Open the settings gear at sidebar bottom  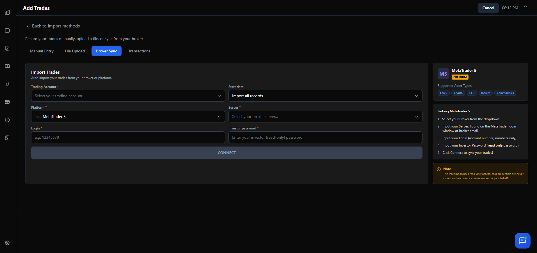[7, 243]
